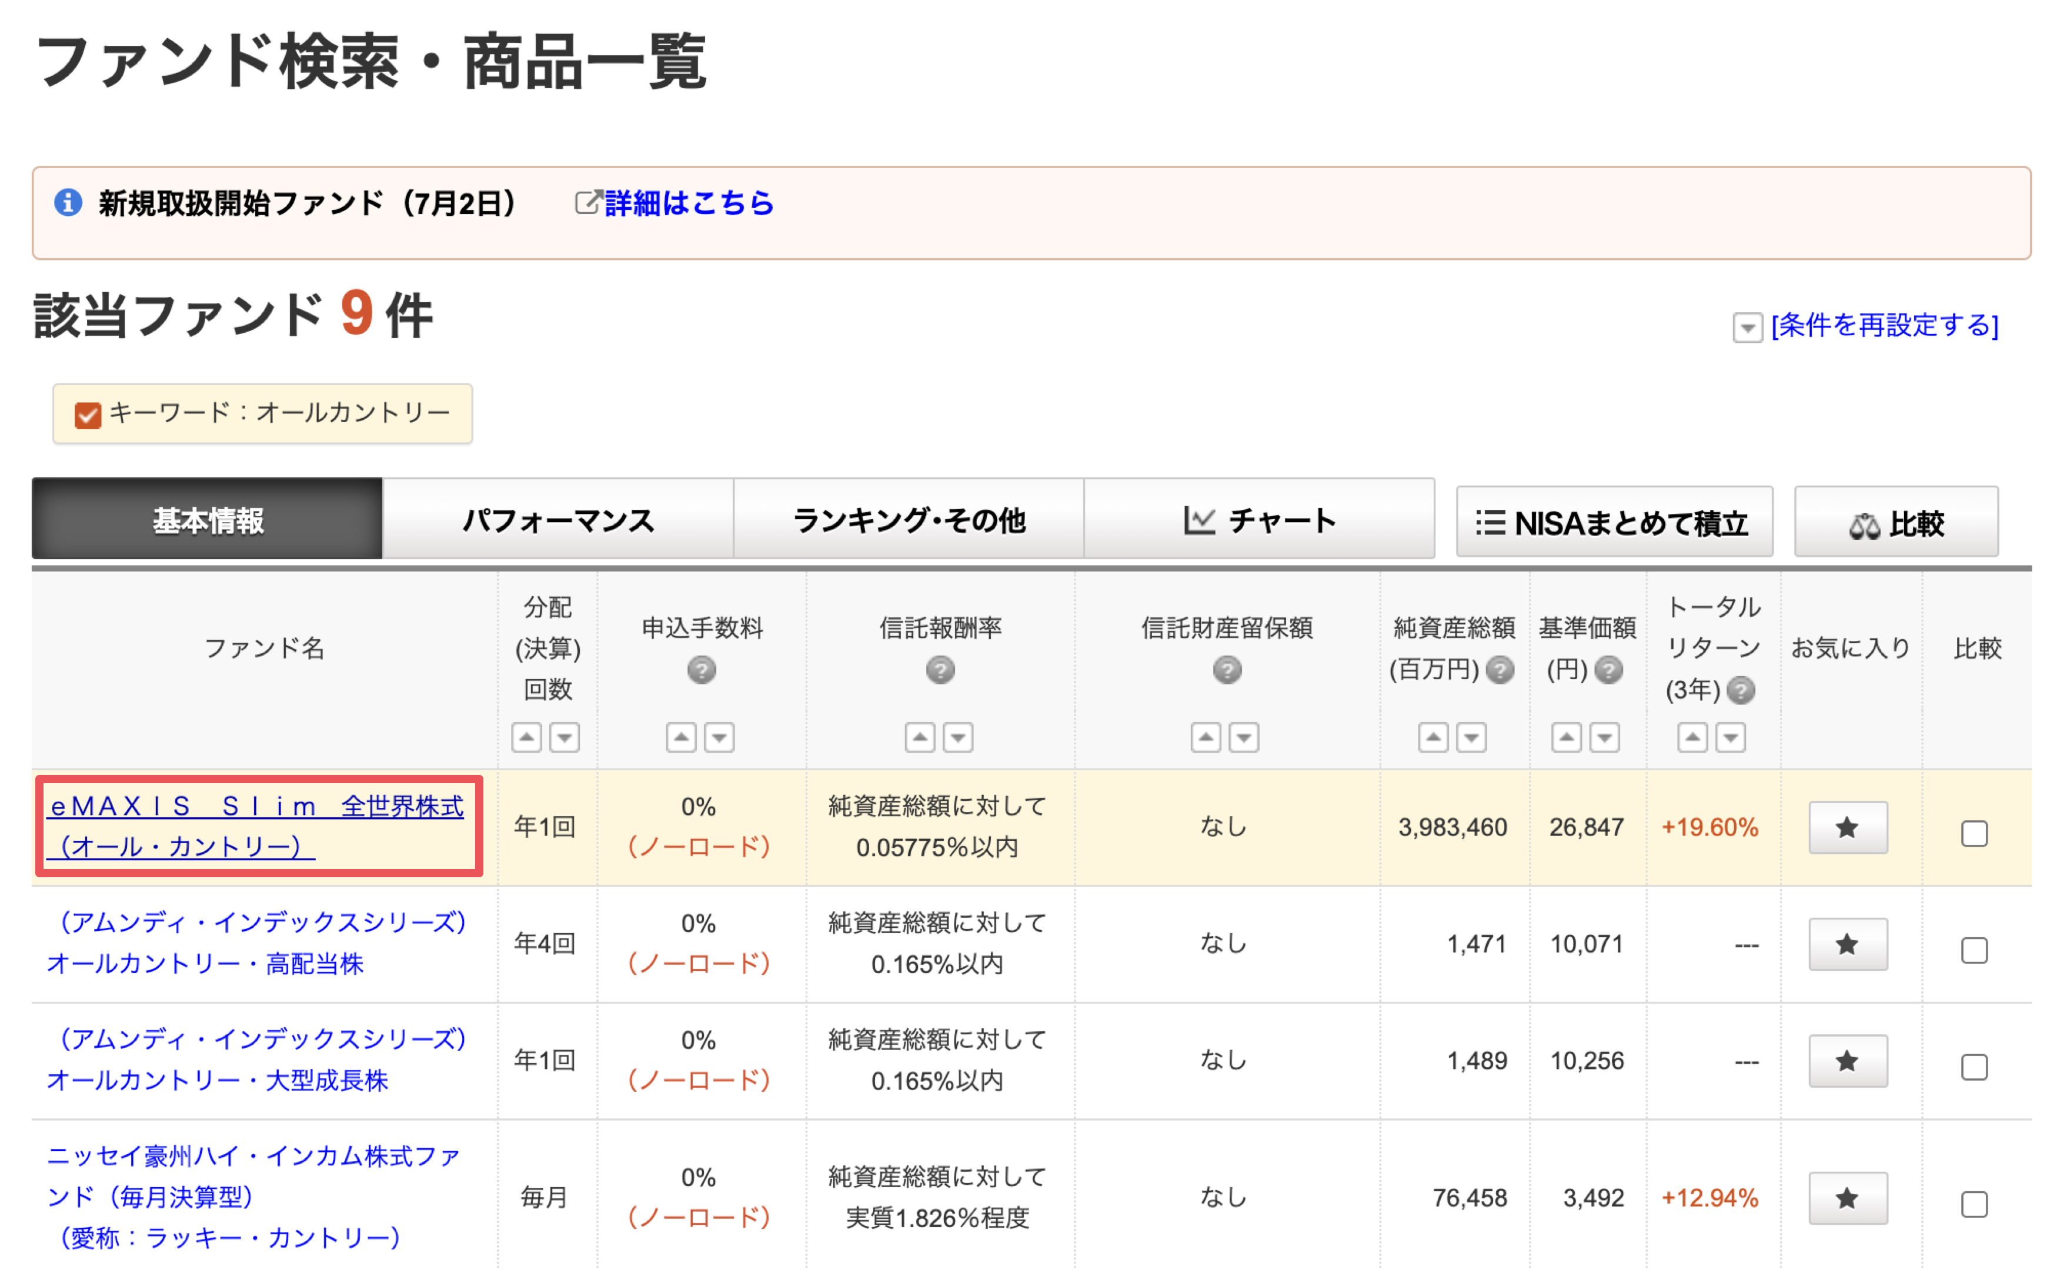Sort 信託報酬率 descending

point(958,737)
